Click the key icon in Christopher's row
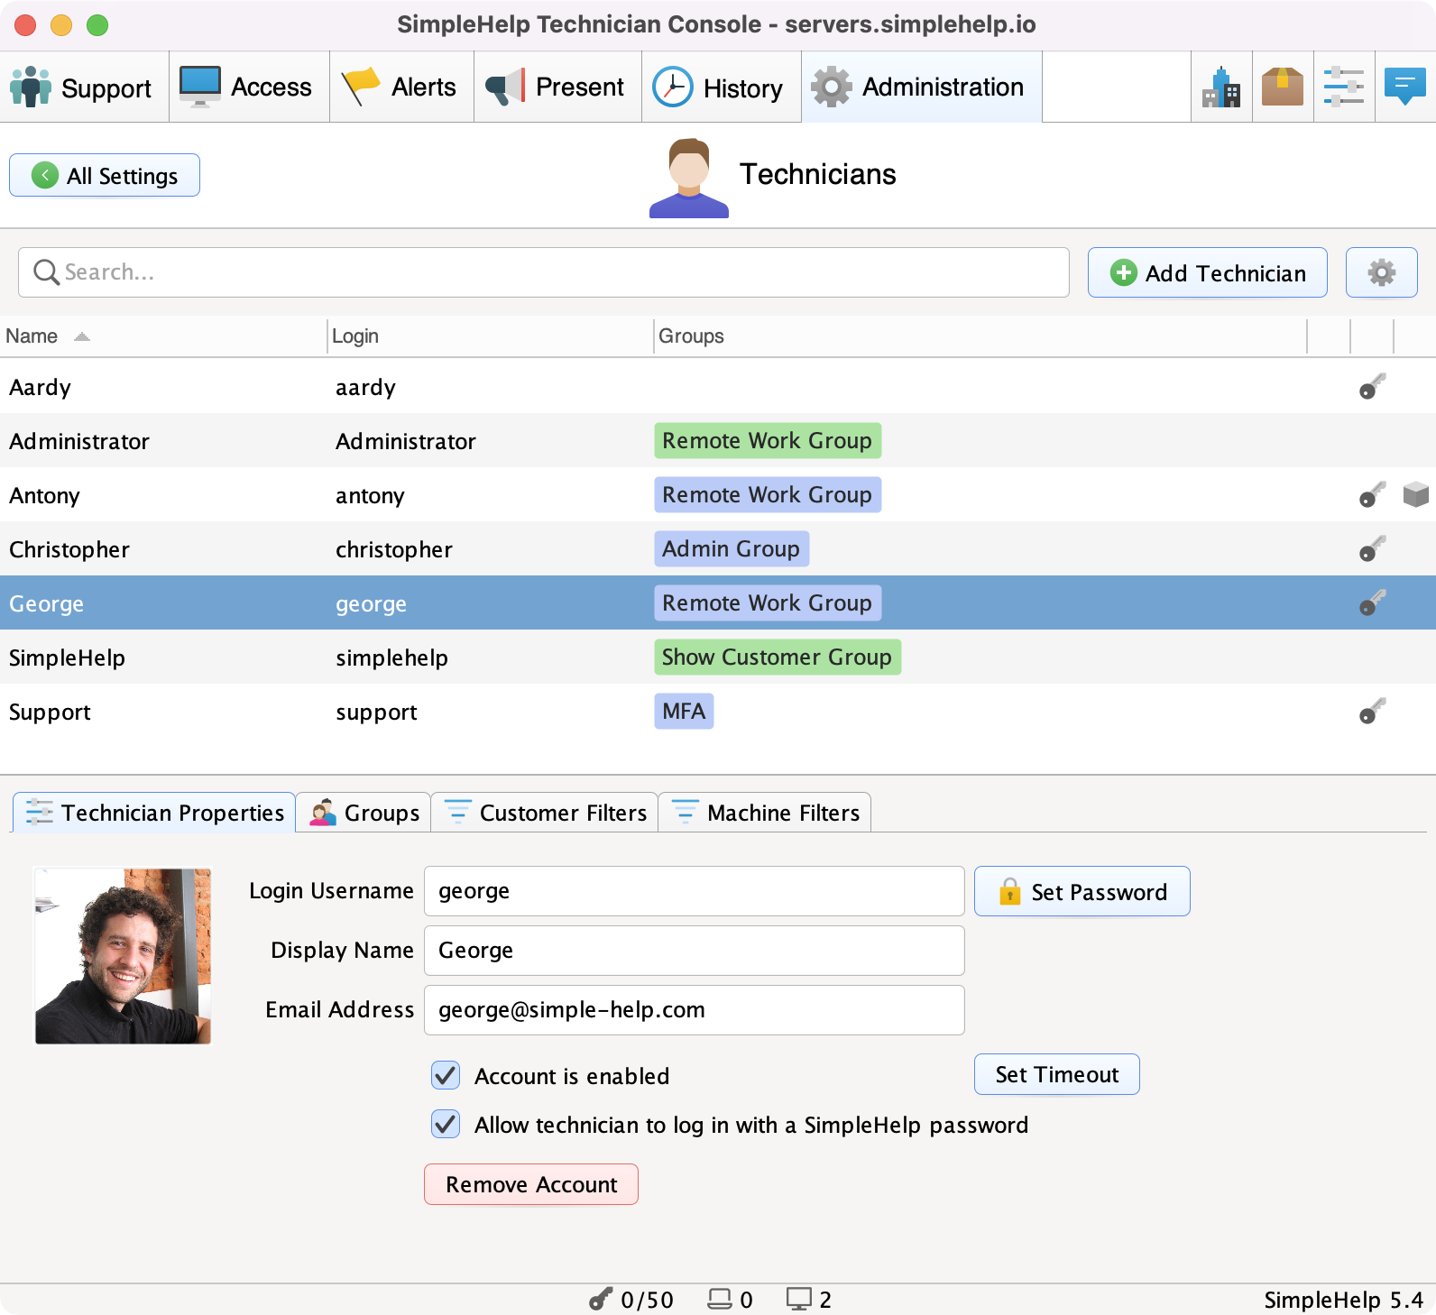The width and height of the screenshot is (1436, 1315). point(1372,549)
